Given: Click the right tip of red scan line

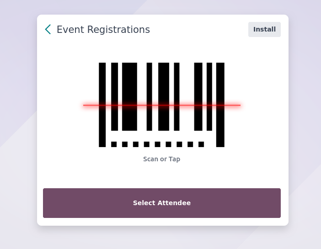Looking at the screenshot, I should [239, 105].
